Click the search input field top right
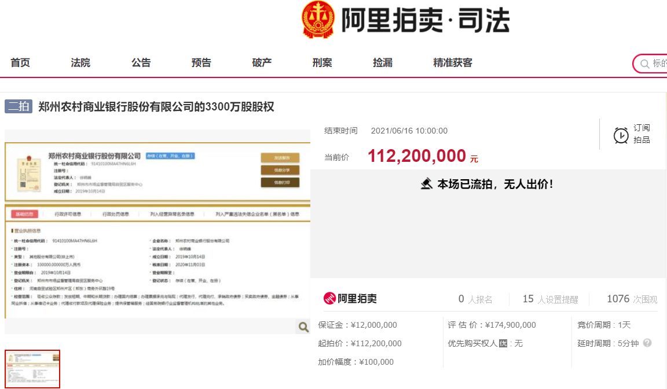667x389 pixels. 657,64
